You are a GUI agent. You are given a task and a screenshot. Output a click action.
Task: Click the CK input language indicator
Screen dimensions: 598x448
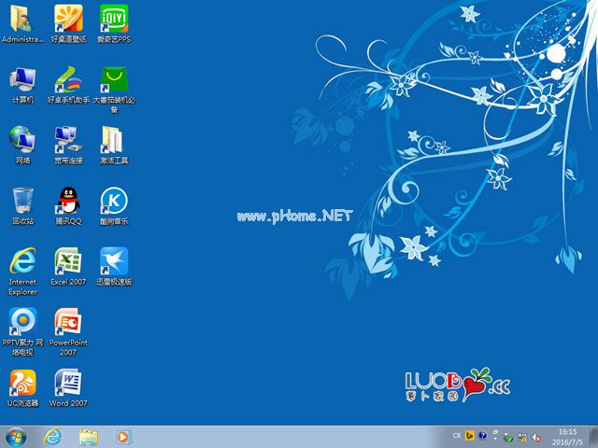point(457,436)
